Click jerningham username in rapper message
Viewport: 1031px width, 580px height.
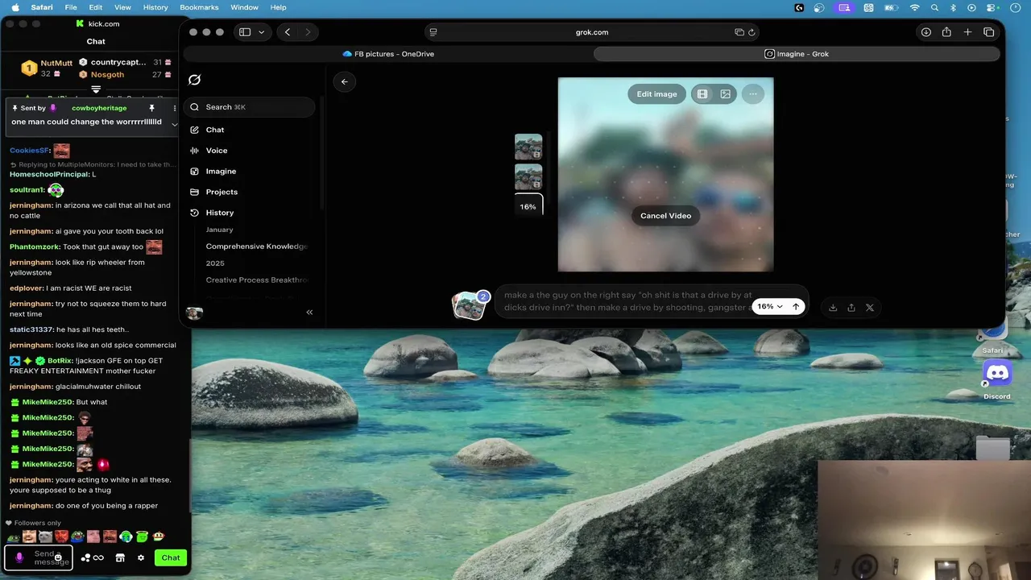click(31, 506)
